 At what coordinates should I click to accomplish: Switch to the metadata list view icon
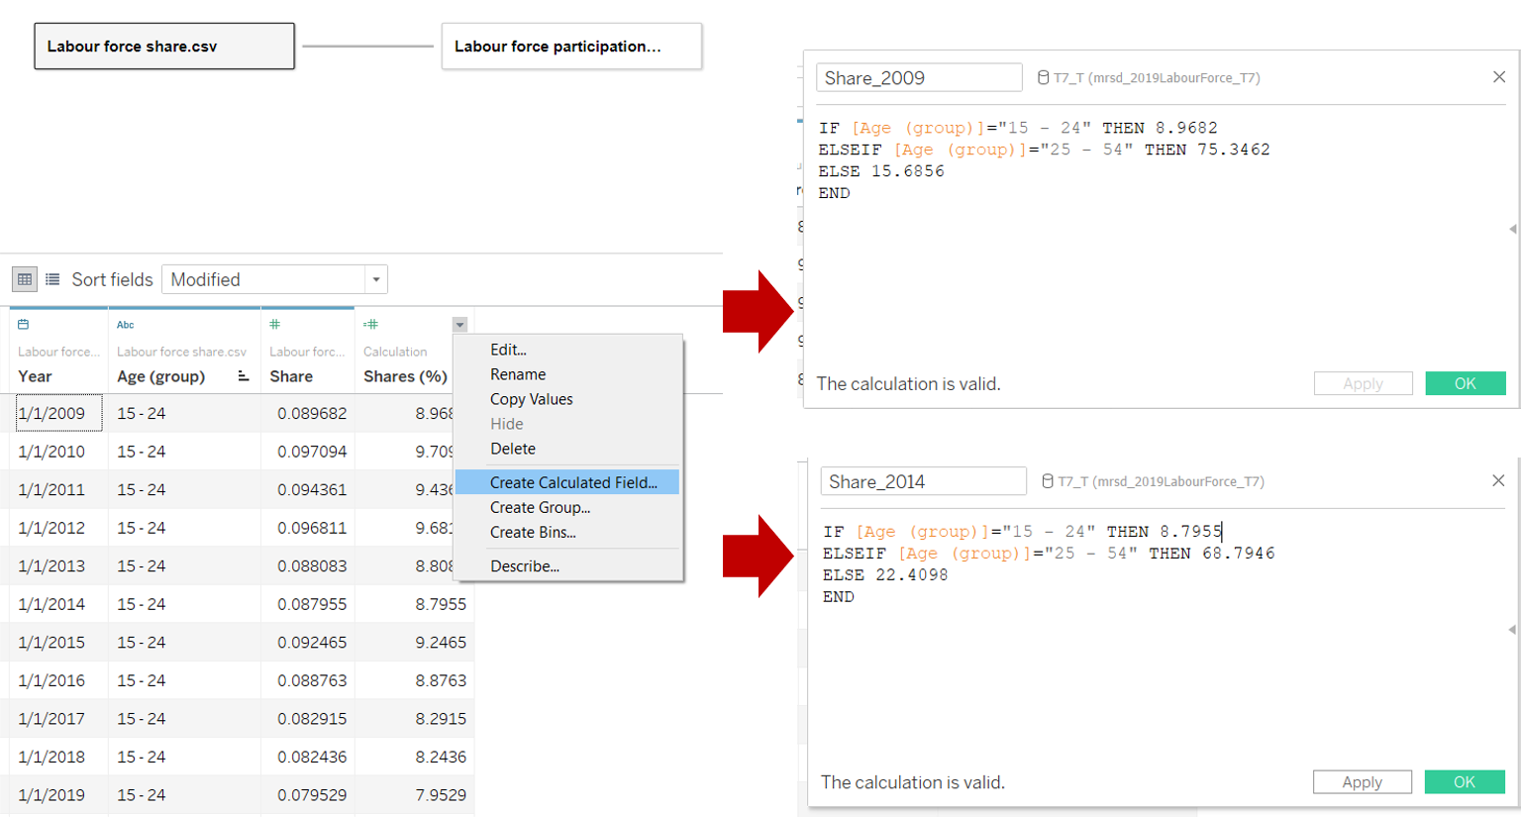[x=52, y=279]
